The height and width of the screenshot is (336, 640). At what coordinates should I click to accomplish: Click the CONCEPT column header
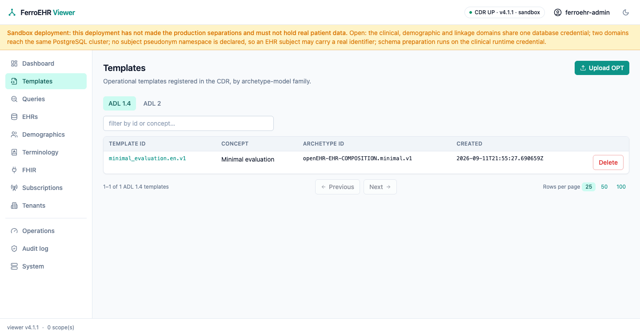[235, 144]
